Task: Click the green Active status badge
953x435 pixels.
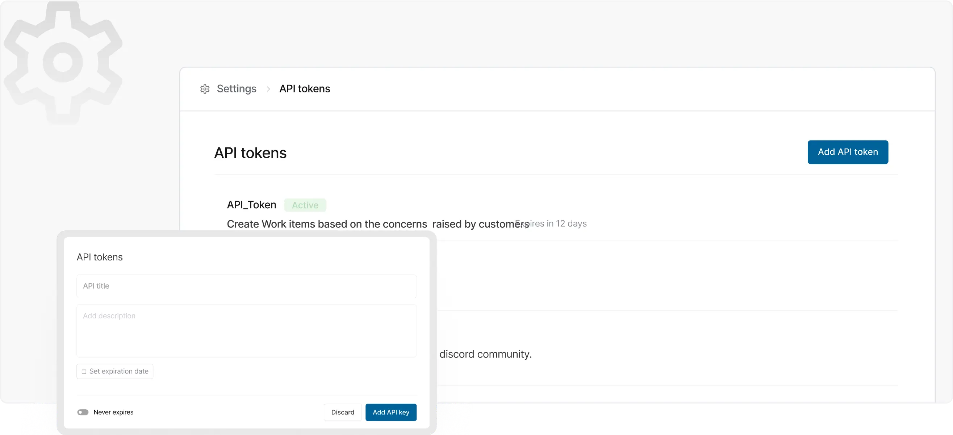Action: pos(305,205)
